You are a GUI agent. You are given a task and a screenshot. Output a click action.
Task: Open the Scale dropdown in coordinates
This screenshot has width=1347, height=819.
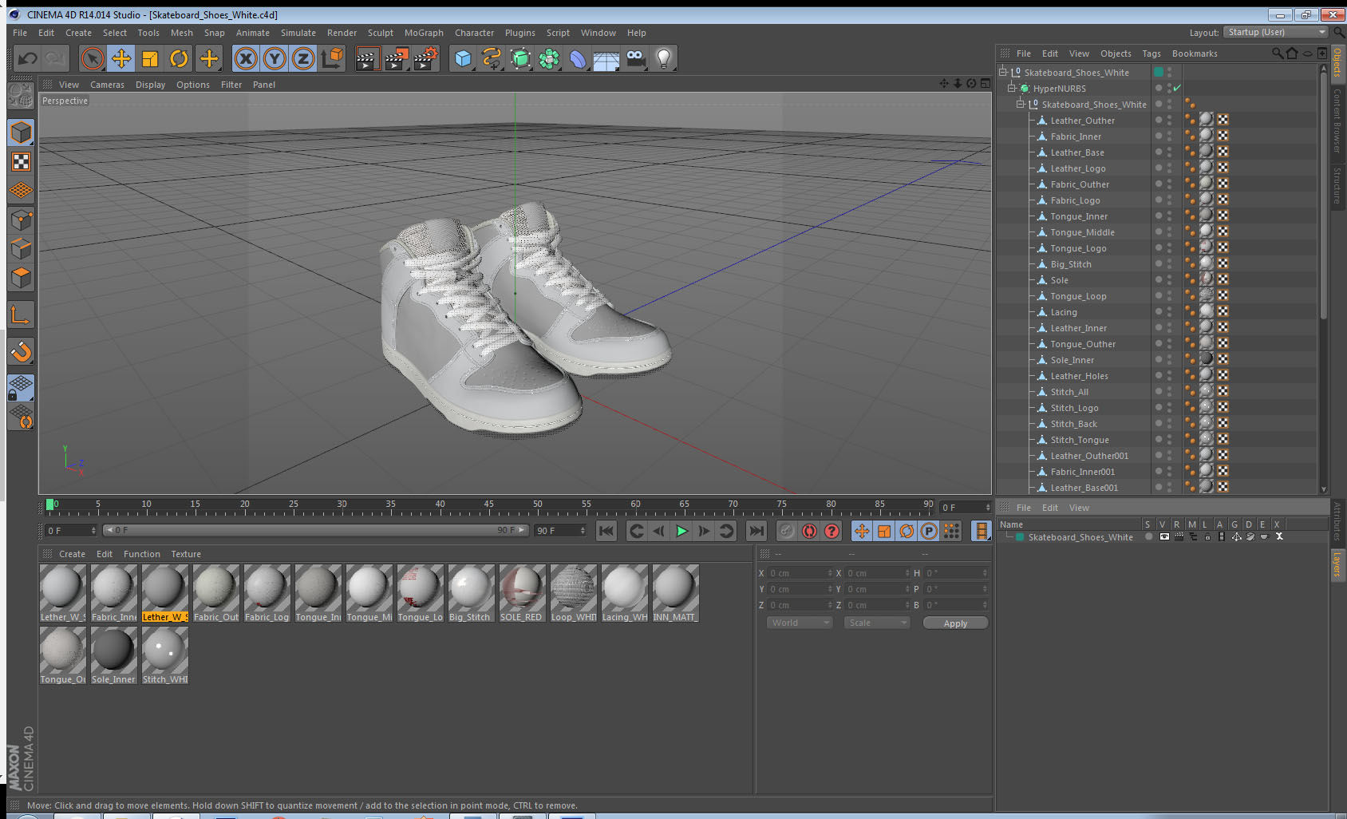tap(877, 623)
